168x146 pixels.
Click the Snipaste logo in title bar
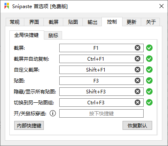tap(6, 6)
